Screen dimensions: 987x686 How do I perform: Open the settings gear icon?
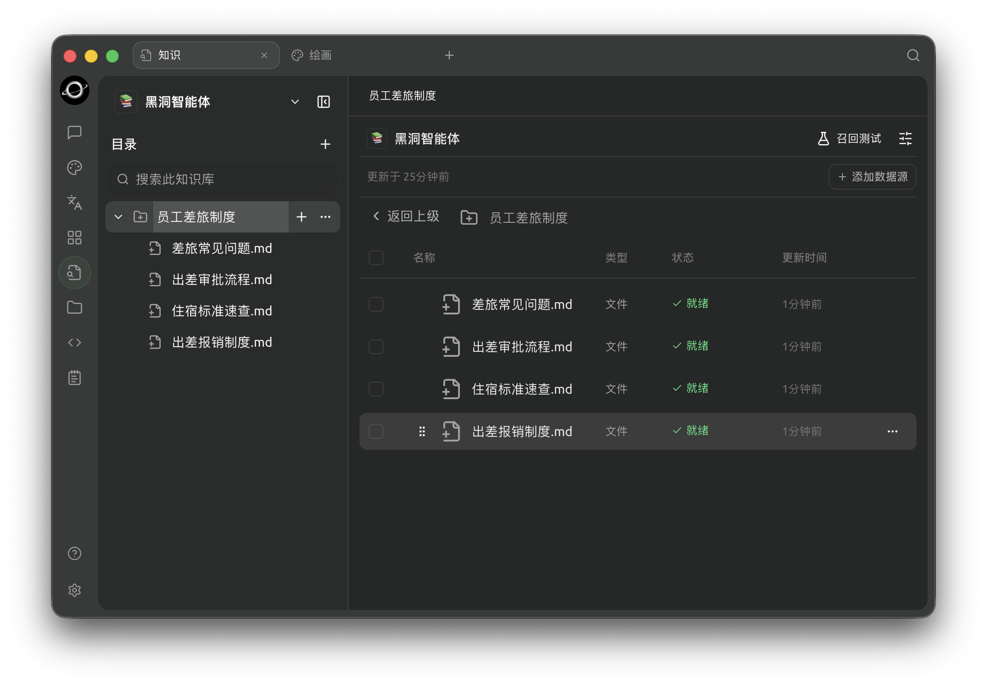(x=75, y=590)
